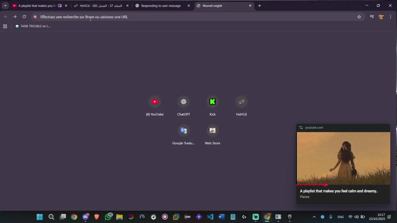
Task: Switch to the HxHCd - 382 tab
Action: point(101,6)
